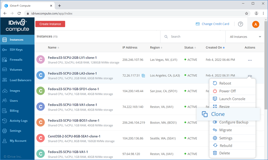The height and width of the screenshot is (160, 268).
Task: Open instance Fedora33-SCPU-1GB-SFO1-clone-1
Action: (x=73, y=89)
